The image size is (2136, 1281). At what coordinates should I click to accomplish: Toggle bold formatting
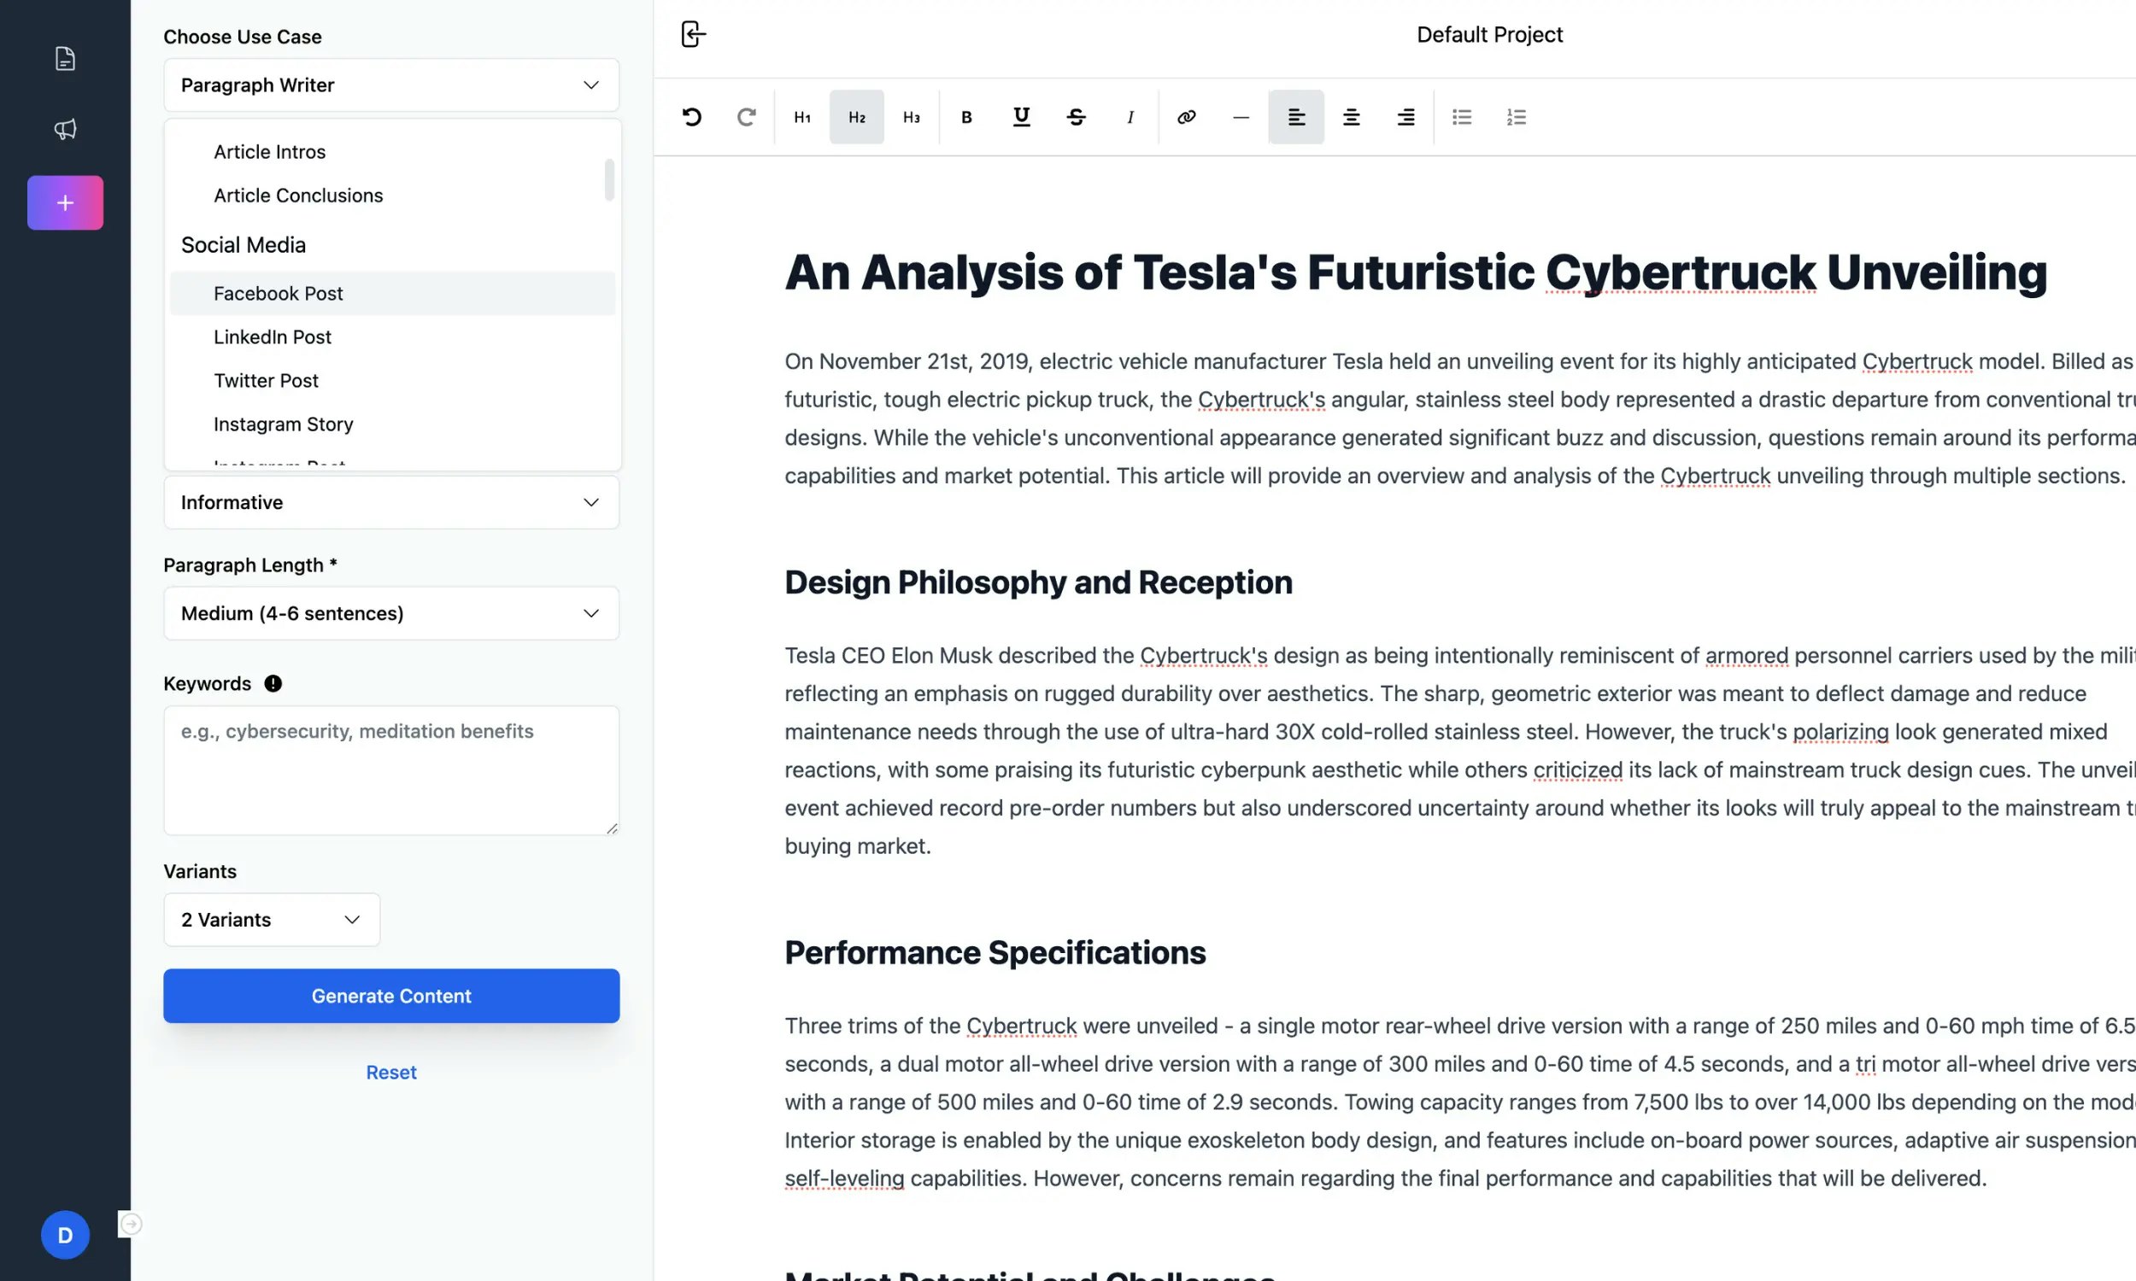pos(966,116)
